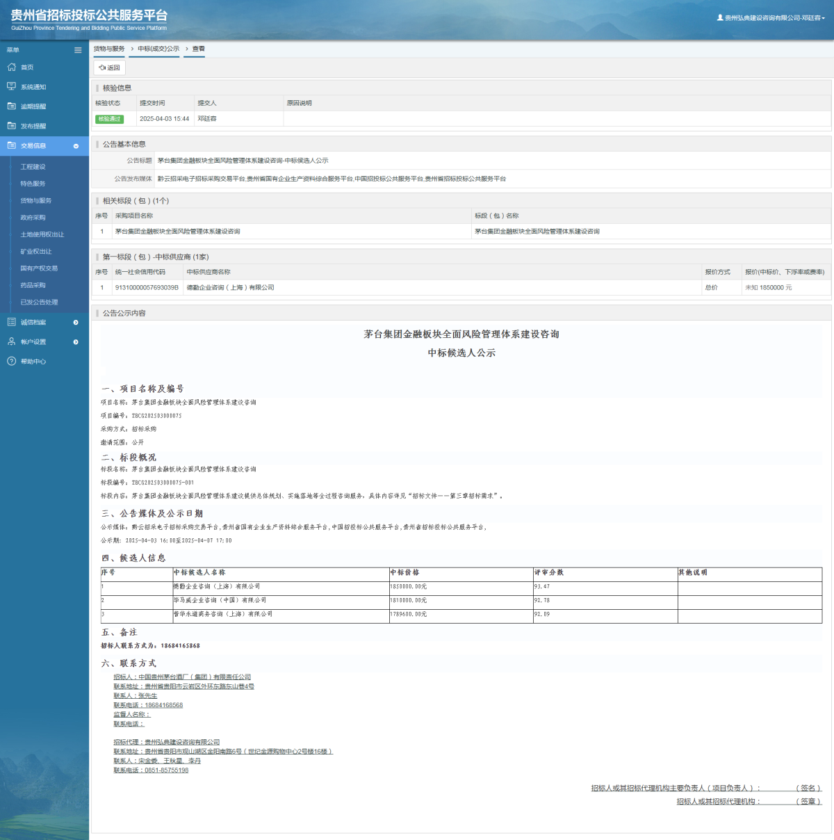Click 联系地址 贵阳市云岩区 underlined text
This screenshot has width=834, height=840.
[183, 686]
